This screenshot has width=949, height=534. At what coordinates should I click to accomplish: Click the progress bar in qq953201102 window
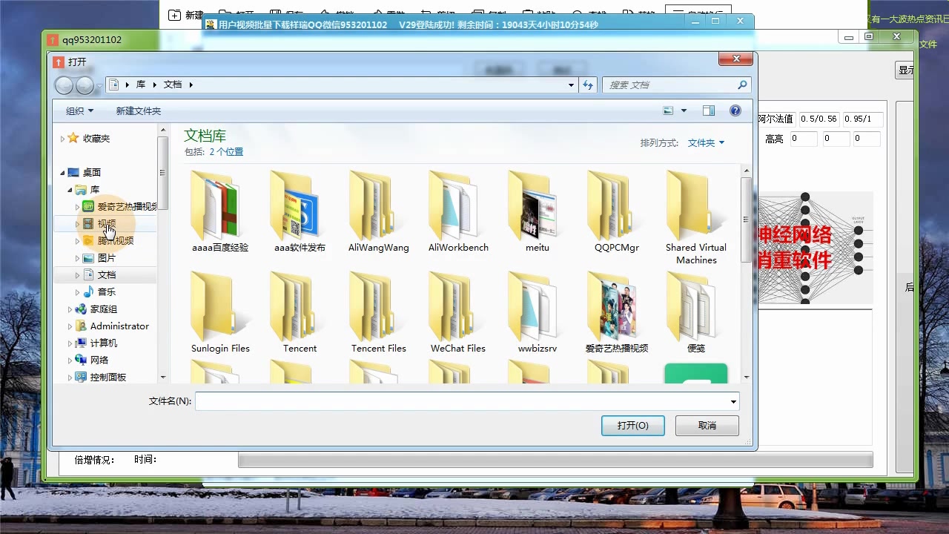[555, 460]
